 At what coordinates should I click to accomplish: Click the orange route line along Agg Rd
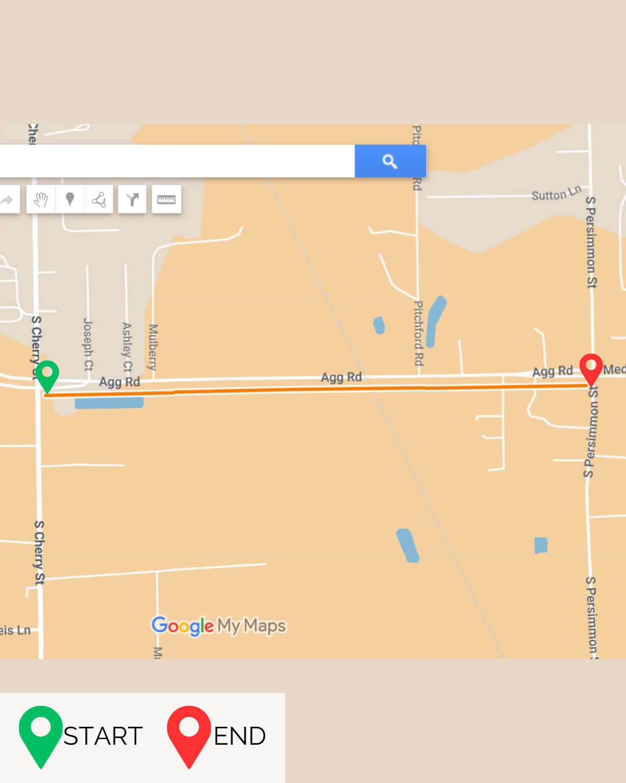pyautogui.click(x=316, y=390)
